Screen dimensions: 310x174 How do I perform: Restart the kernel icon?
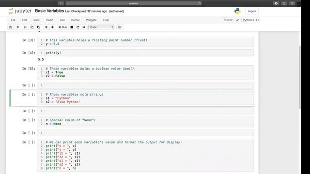78,27
